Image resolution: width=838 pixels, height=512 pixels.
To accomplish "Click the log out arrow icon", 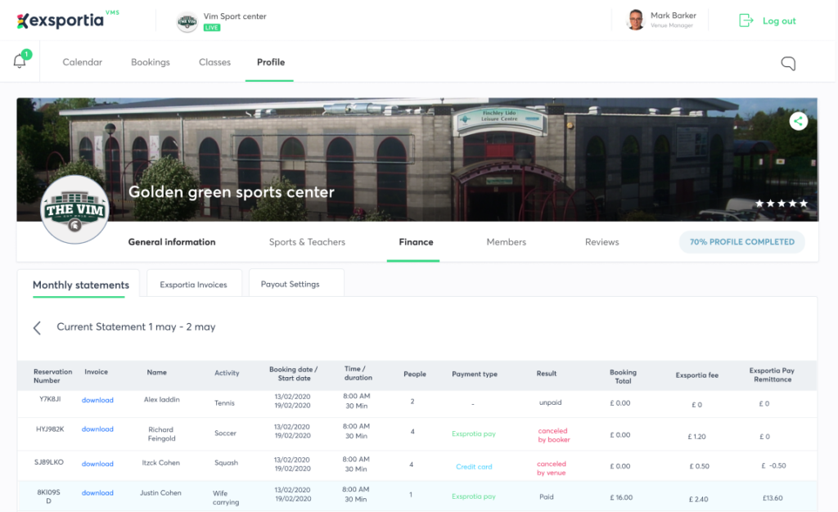I will point(746,20).
